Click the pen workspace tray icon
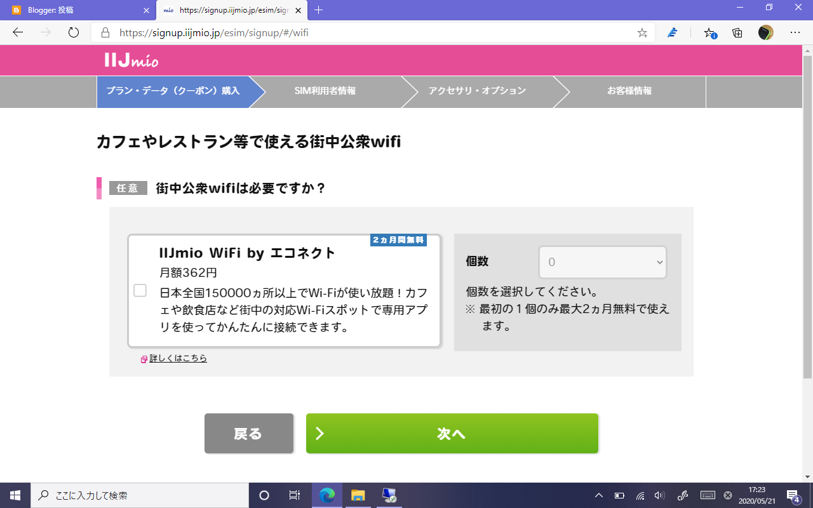 tap(683, 495)
